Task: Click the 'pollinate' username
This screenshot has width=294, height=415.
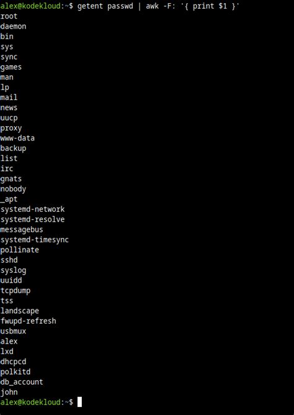Action: click(x=20, y=250)
